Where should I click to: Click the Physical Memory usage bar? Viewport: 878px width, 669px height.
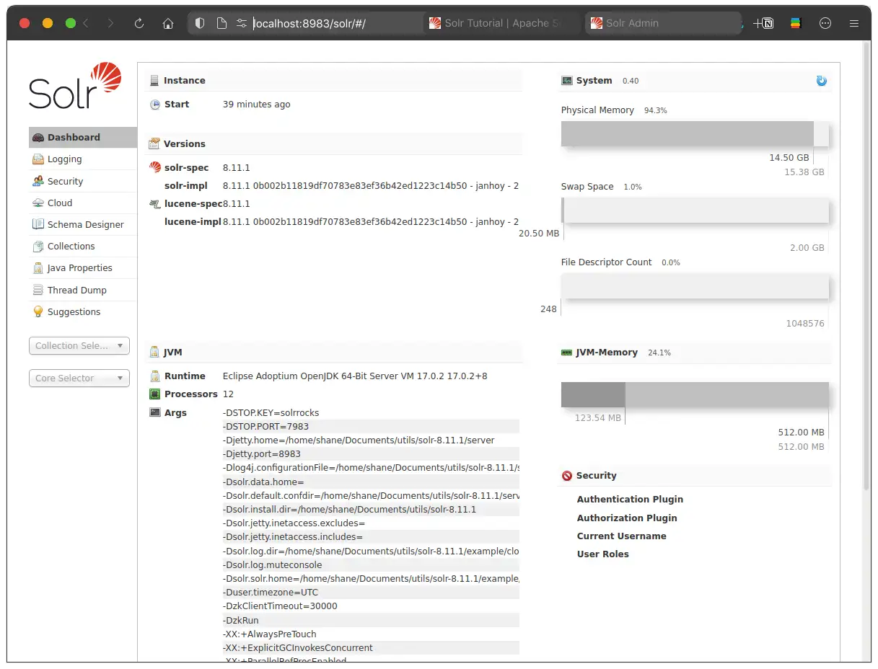click(695, 134)
